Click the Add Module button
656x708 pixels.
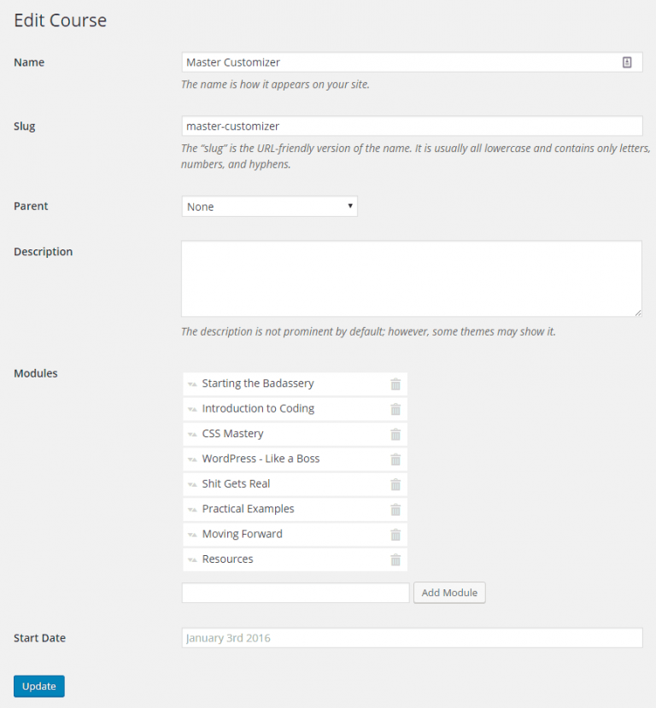[x=448, y=592]
